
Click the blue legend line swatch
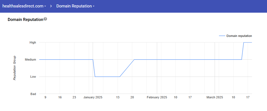click(222, 36)
